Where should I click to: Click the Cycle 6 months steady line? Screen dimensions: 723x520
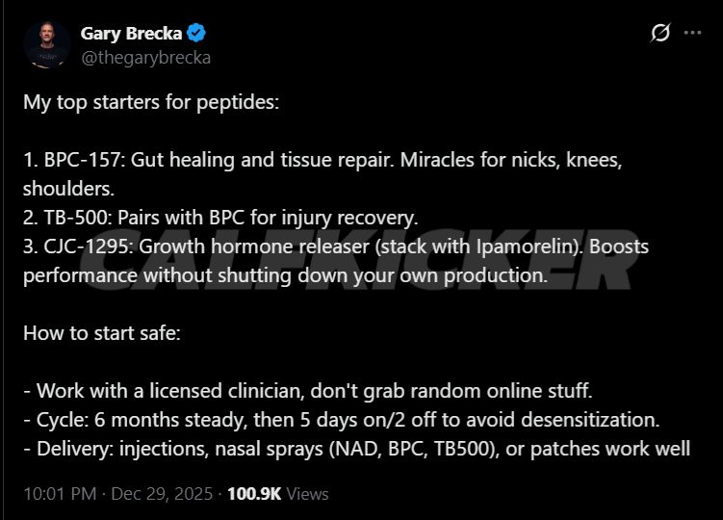(x=341, y=420)
